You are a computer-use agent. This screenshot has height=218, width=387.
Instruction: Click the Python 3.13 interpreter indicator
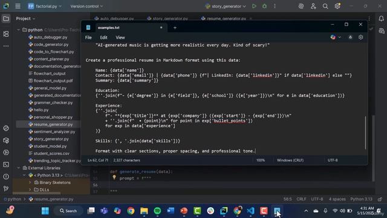click(361, 199)
